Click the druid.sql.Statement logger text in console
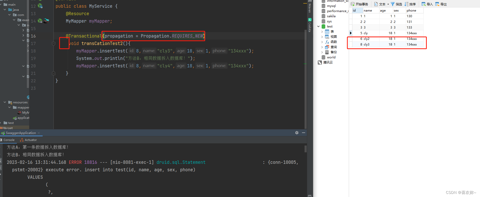480x197 pixels. point(181,162)
